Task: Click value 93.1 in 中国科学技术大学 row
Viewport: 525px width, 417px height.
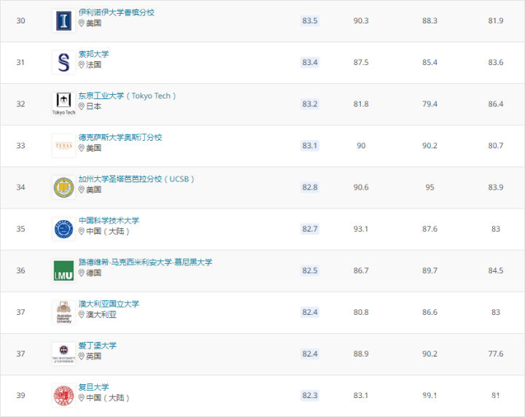Action: coord(361,229)
